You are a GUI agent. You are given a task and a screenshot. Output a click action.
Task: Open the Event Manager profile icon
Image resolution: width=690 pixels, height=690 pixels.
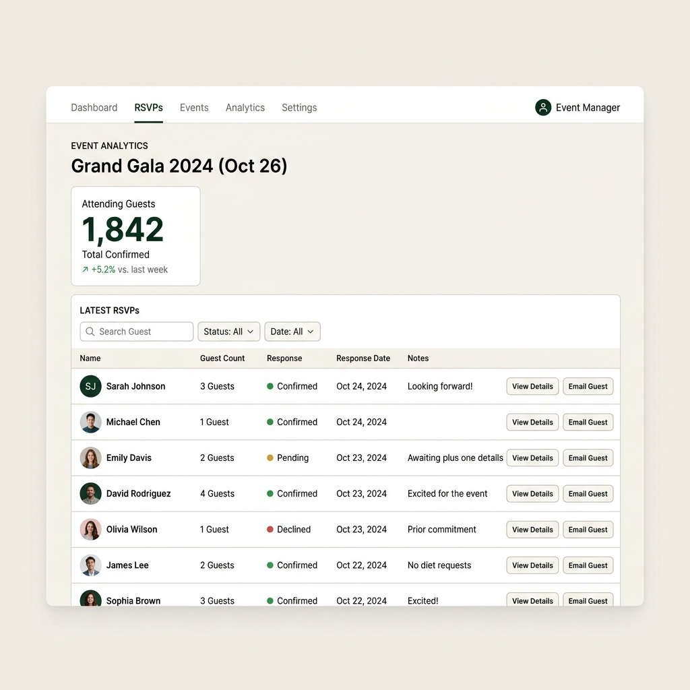click(x=543, y=107)
